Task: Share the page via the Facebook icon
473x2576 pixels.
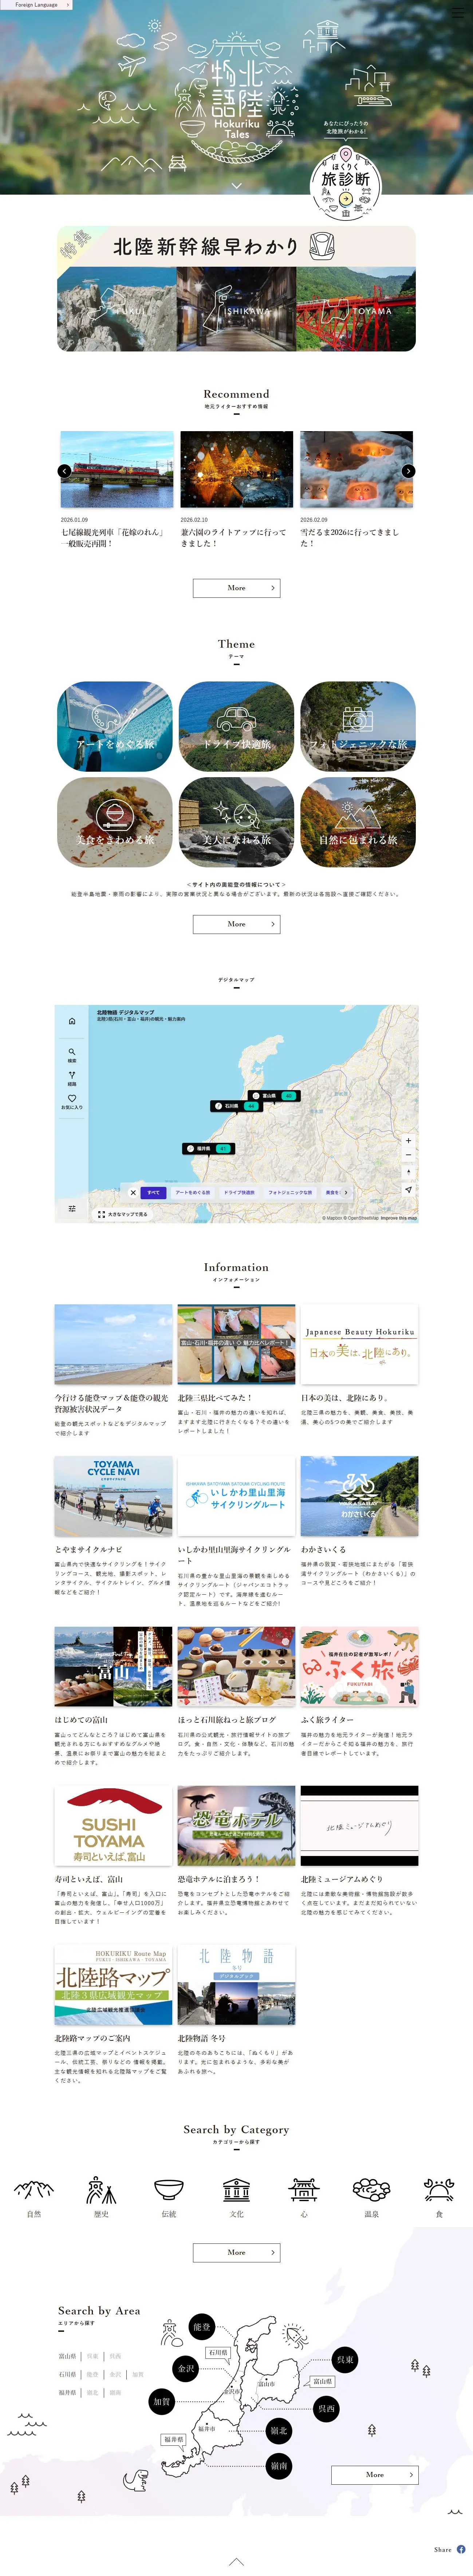Action: pos(461,2549)
